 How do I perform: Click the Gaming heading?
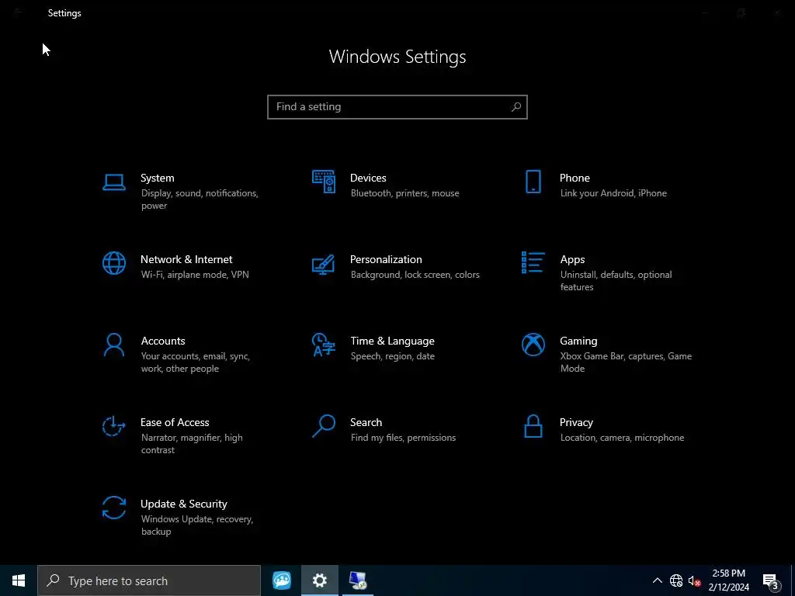pyautogui.click(x=578, y=341)
